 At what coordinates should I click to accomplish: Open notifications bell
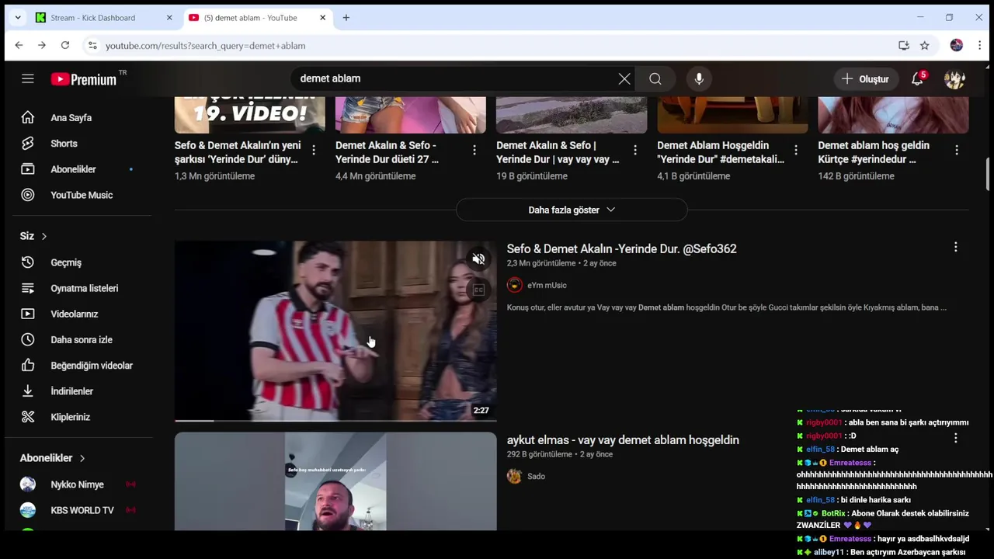pyautogui.click(x=917, y=78)
